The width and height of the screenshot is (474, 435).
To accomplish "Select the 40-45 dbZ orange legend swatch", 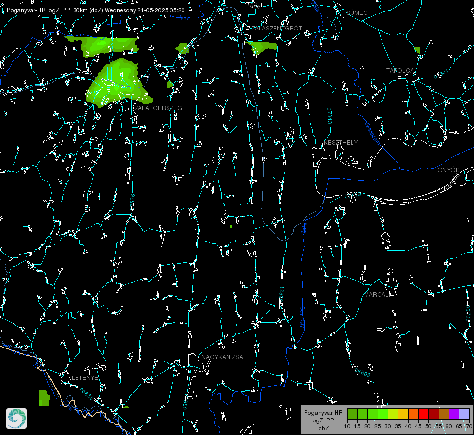I will click(413, 414).
